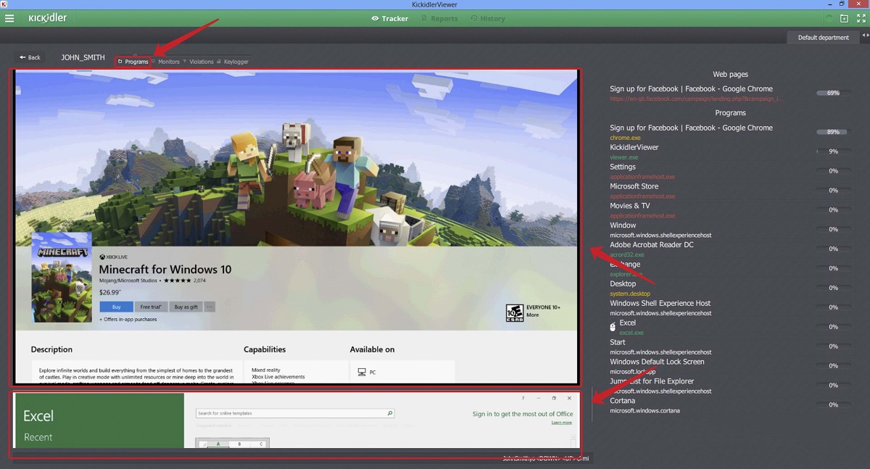This screenshot has width=870, height=469.
Task: Open the Tracker tab
Action: tap(390, 18)
